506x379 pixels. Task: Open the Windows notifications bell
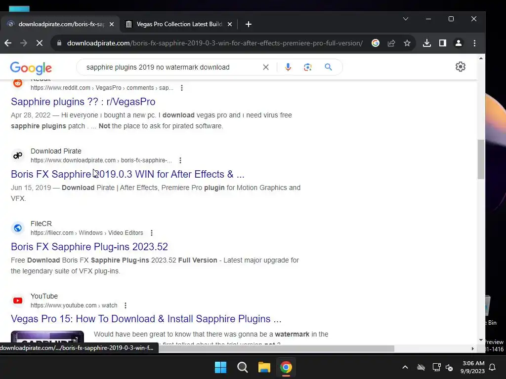(493, 367)
